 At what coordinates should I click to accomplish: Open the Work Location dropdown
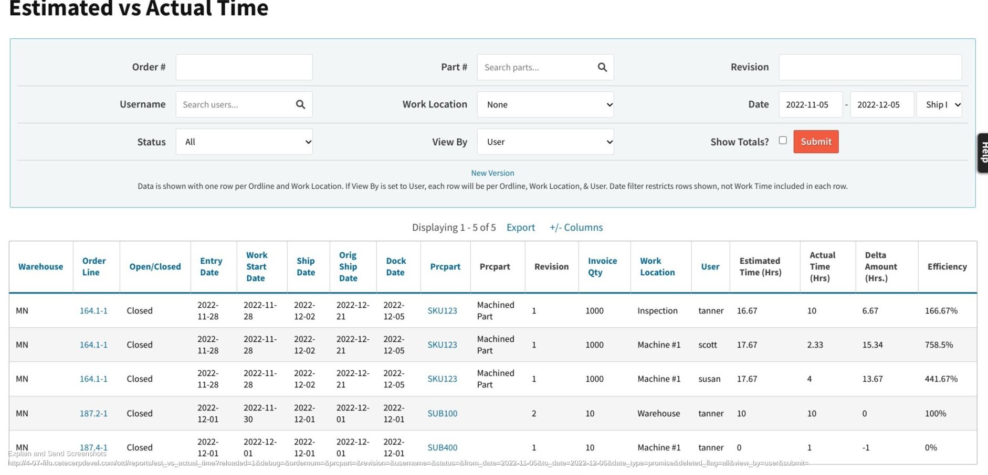(x=545, y=105)
